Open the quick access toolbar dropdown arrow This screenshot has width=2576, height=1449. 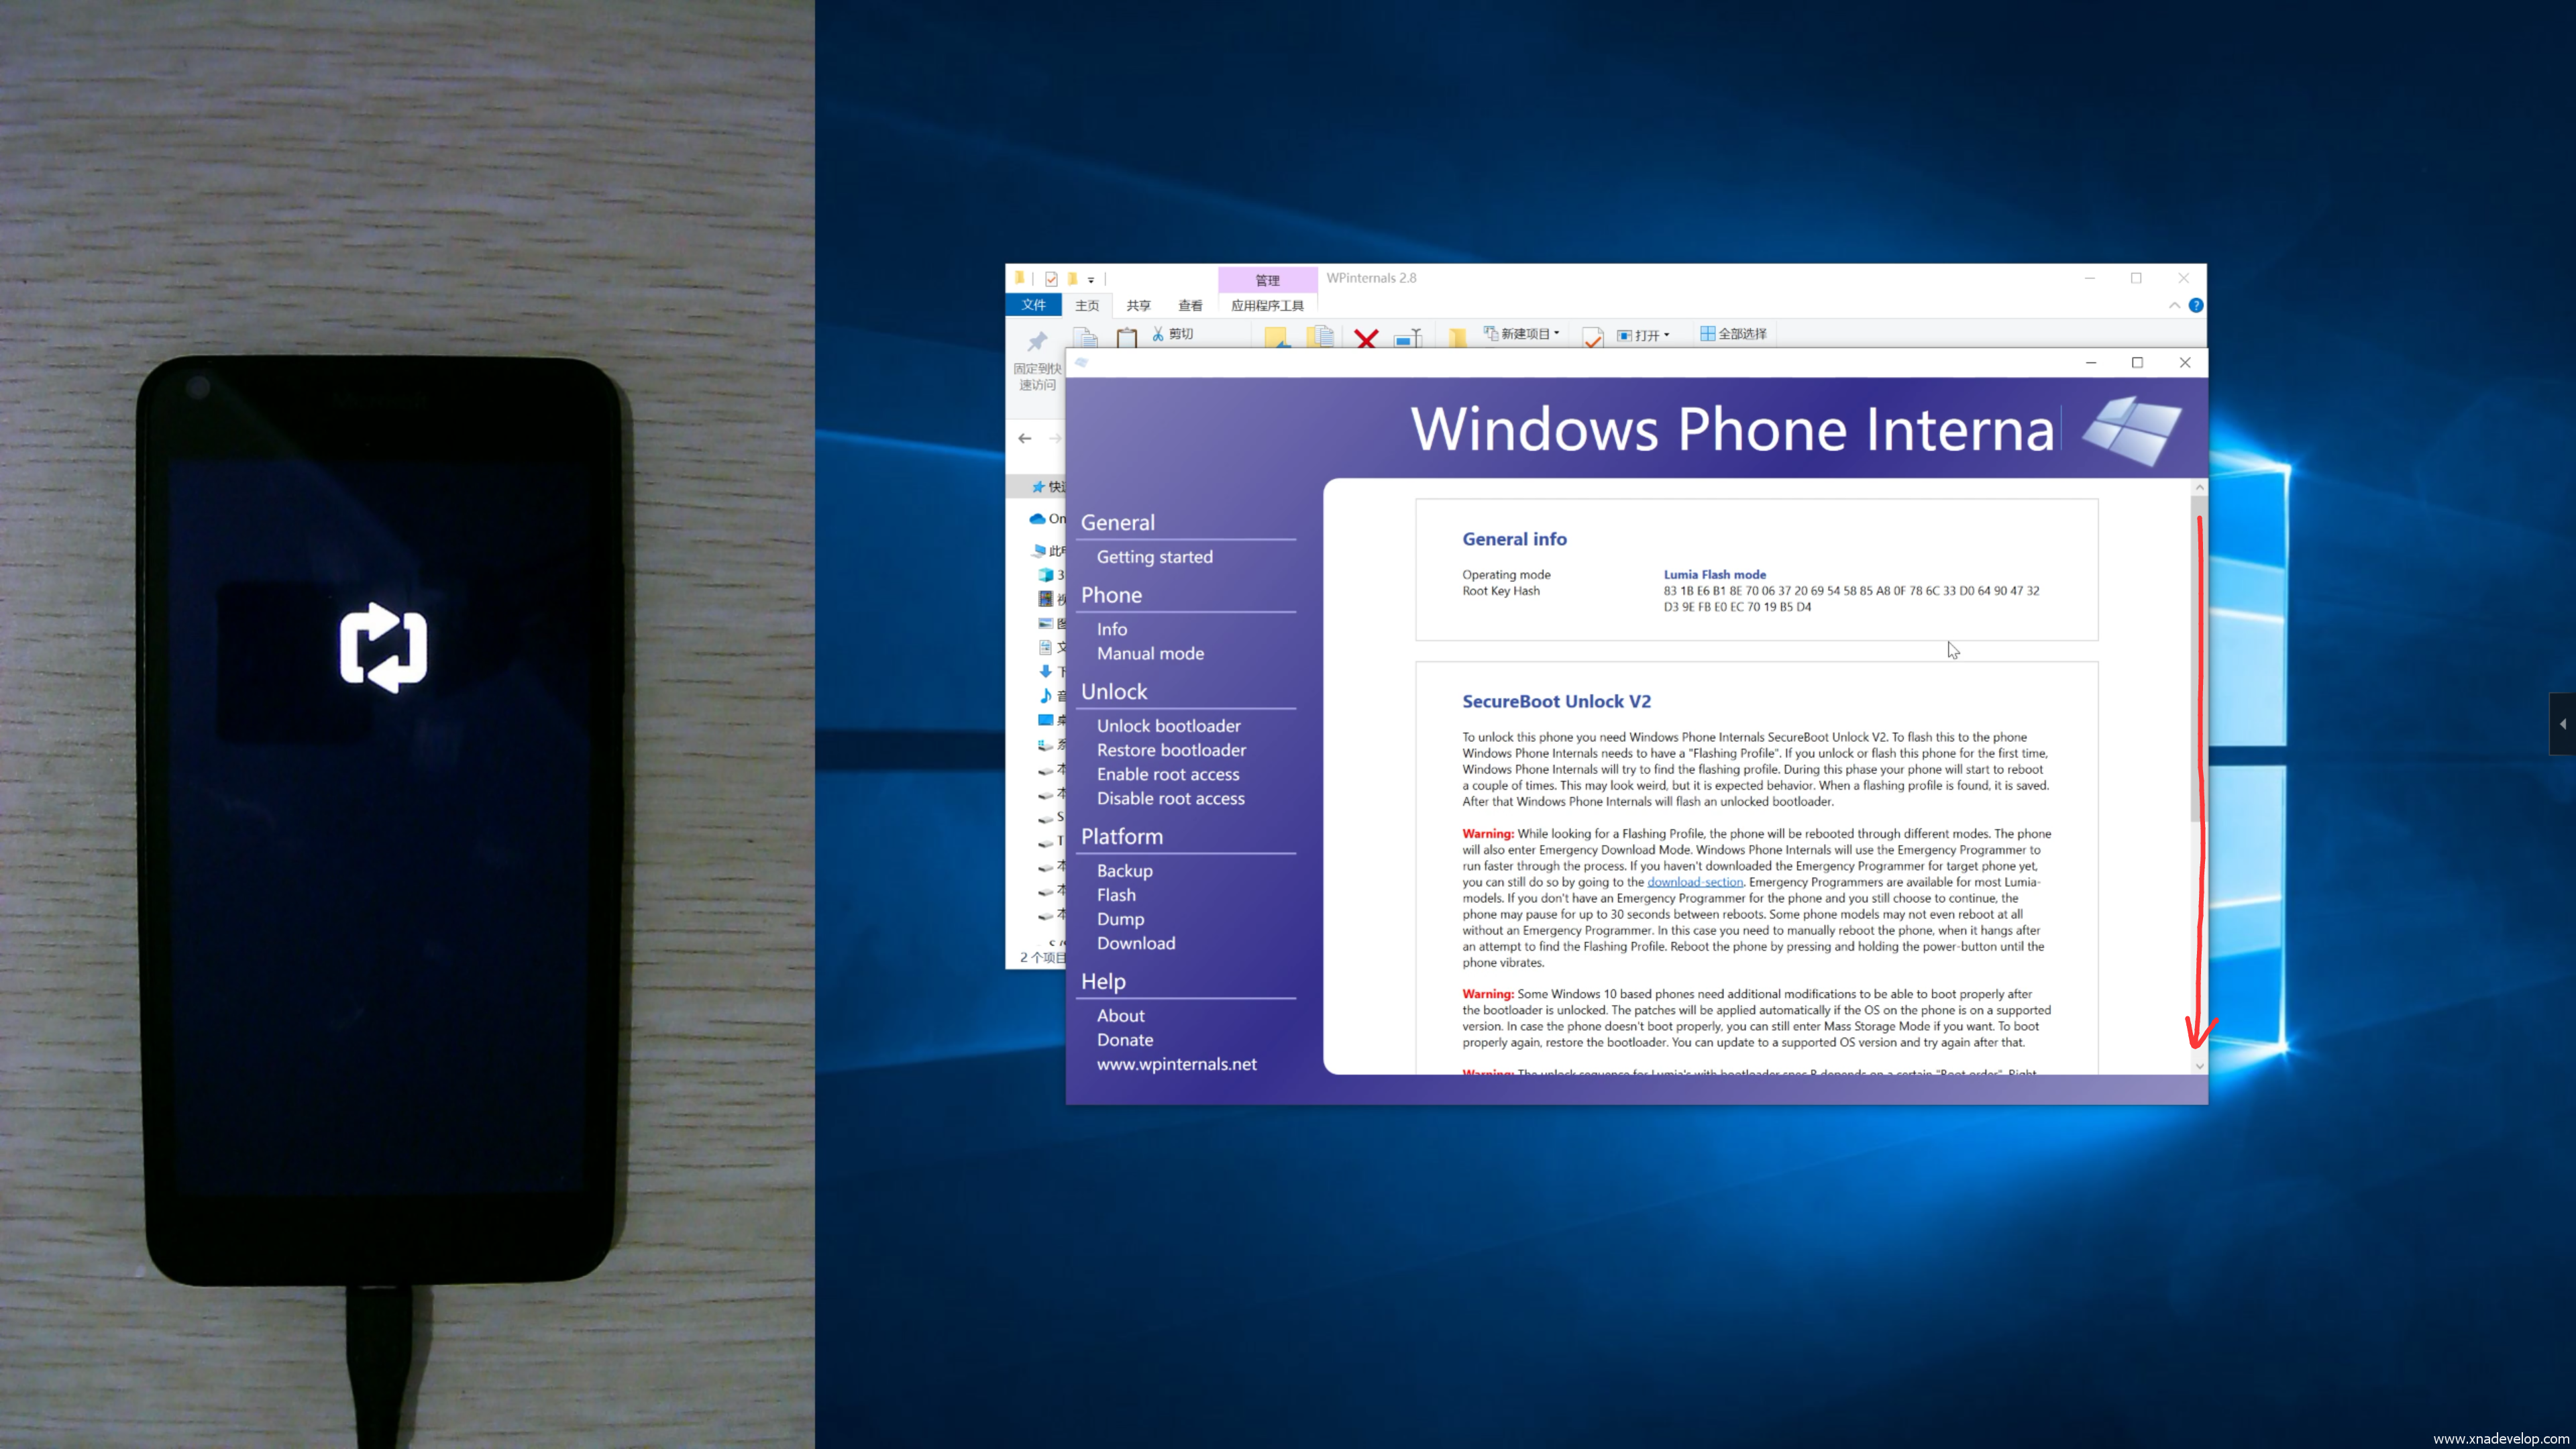[x=1091, y=280]
